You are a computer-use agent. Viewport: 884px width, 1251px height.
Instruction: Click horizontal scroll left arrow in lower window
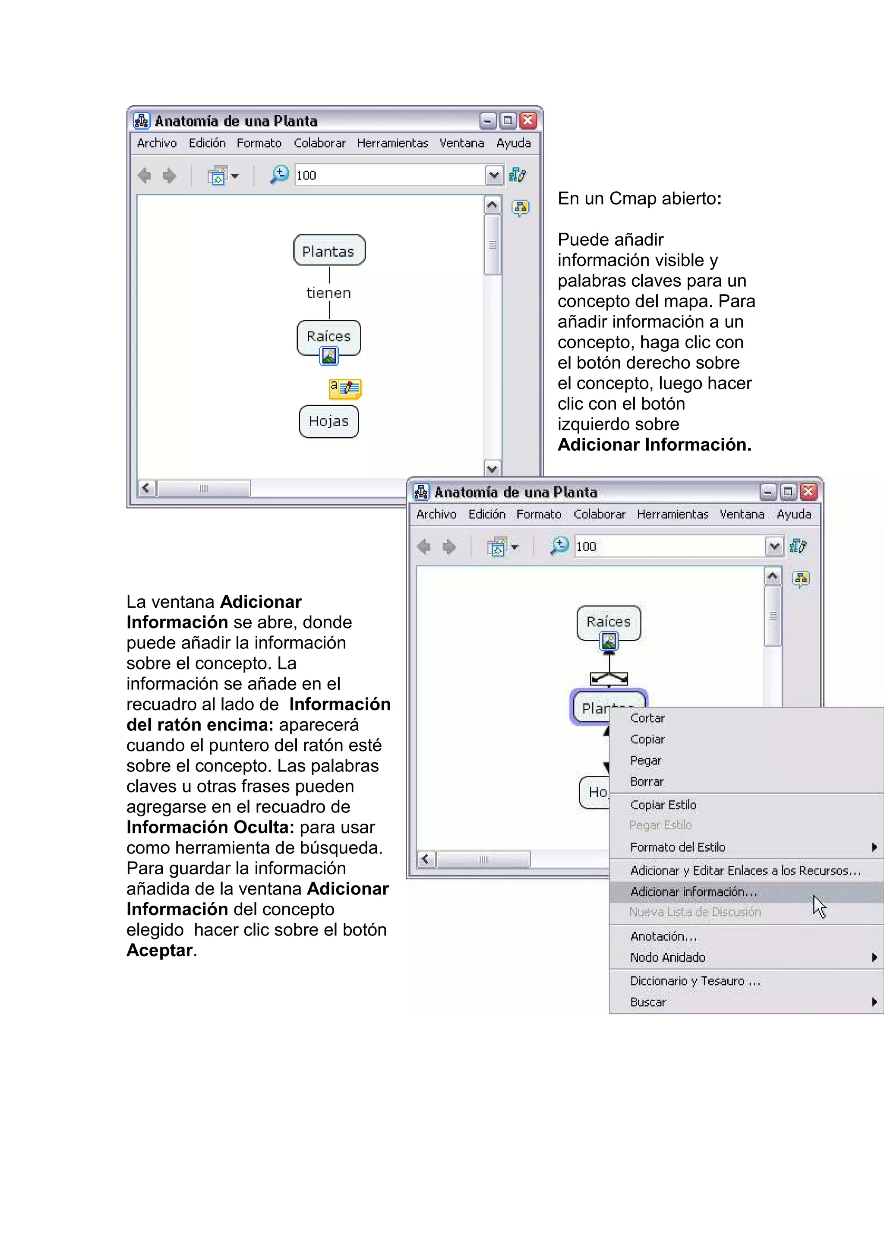pyautogui.click(x=426, y=859)
